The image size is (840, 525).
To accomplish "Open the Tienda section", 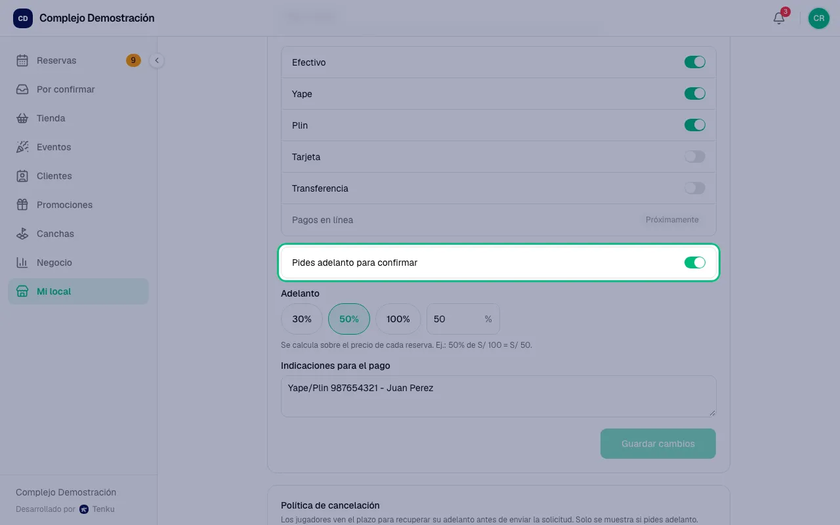I will click(78, 118).
